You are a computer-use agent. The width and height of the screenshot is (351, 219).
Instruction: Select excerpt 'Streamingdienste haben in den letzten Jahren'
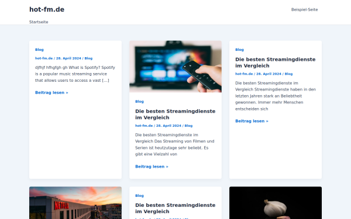click(276, 96)
